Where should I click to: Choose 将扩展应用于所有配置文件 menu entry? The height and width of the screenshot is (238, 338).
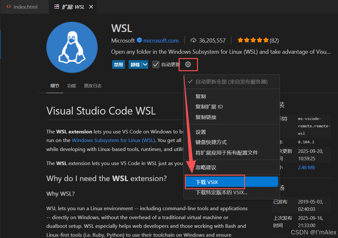(x=231, y=153)
